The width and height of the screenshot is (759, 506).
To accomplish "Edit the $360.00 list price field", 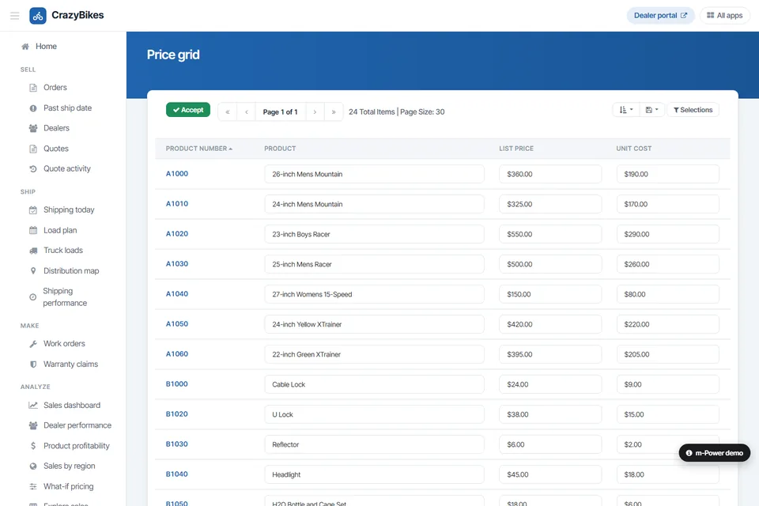I will tap(550, 174).
